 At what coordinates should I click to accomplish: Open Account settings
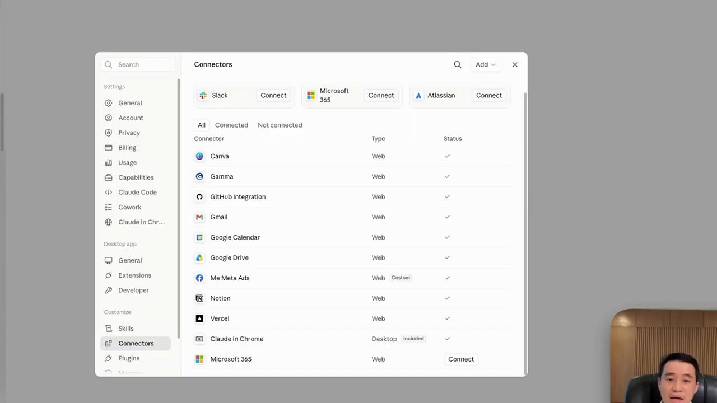[136, 118]
